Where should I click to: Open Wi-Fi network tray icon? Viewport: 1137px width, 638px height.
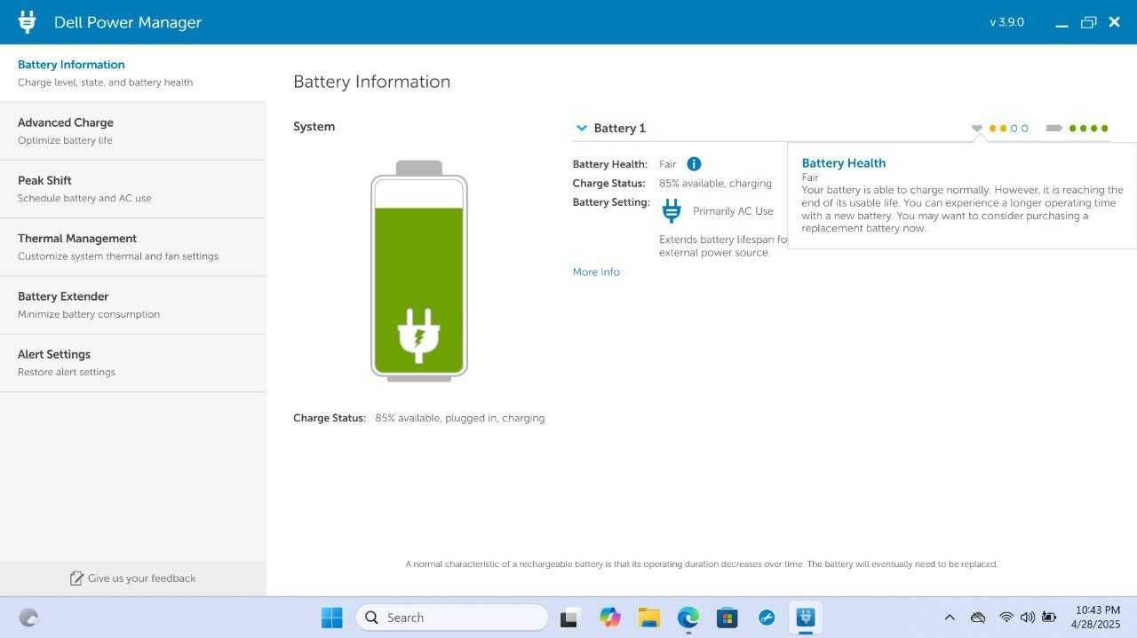pyautogui.click(x=1006, y=618)
